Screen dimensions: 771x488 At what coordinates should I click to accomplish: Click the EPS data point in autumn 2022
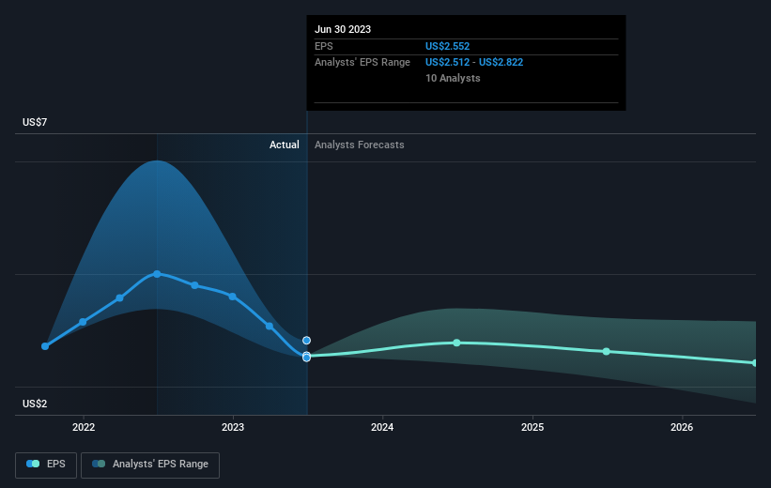point(194,285)
